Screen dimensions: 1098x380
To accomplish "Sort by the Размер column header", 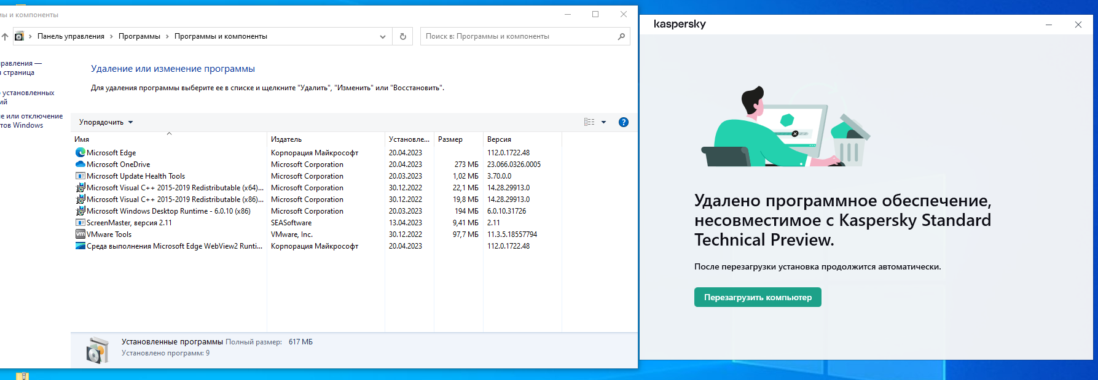I will (458, 139).
